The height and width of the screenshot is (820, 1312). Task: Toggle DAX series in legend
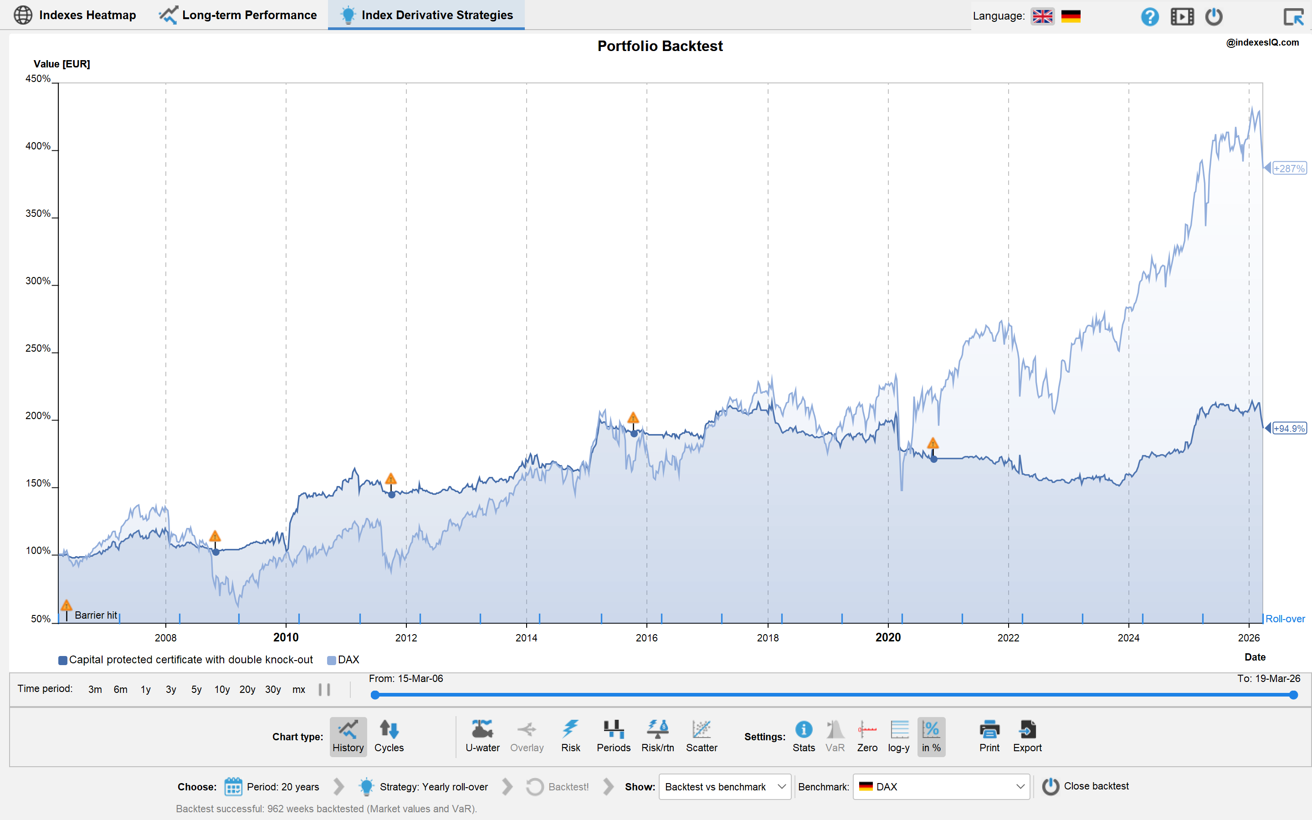point(343,660)
